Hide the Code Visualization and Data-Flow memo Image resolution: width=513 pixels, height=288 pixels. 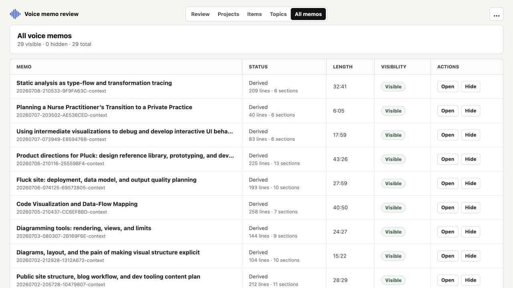click(x=471, y=208)
